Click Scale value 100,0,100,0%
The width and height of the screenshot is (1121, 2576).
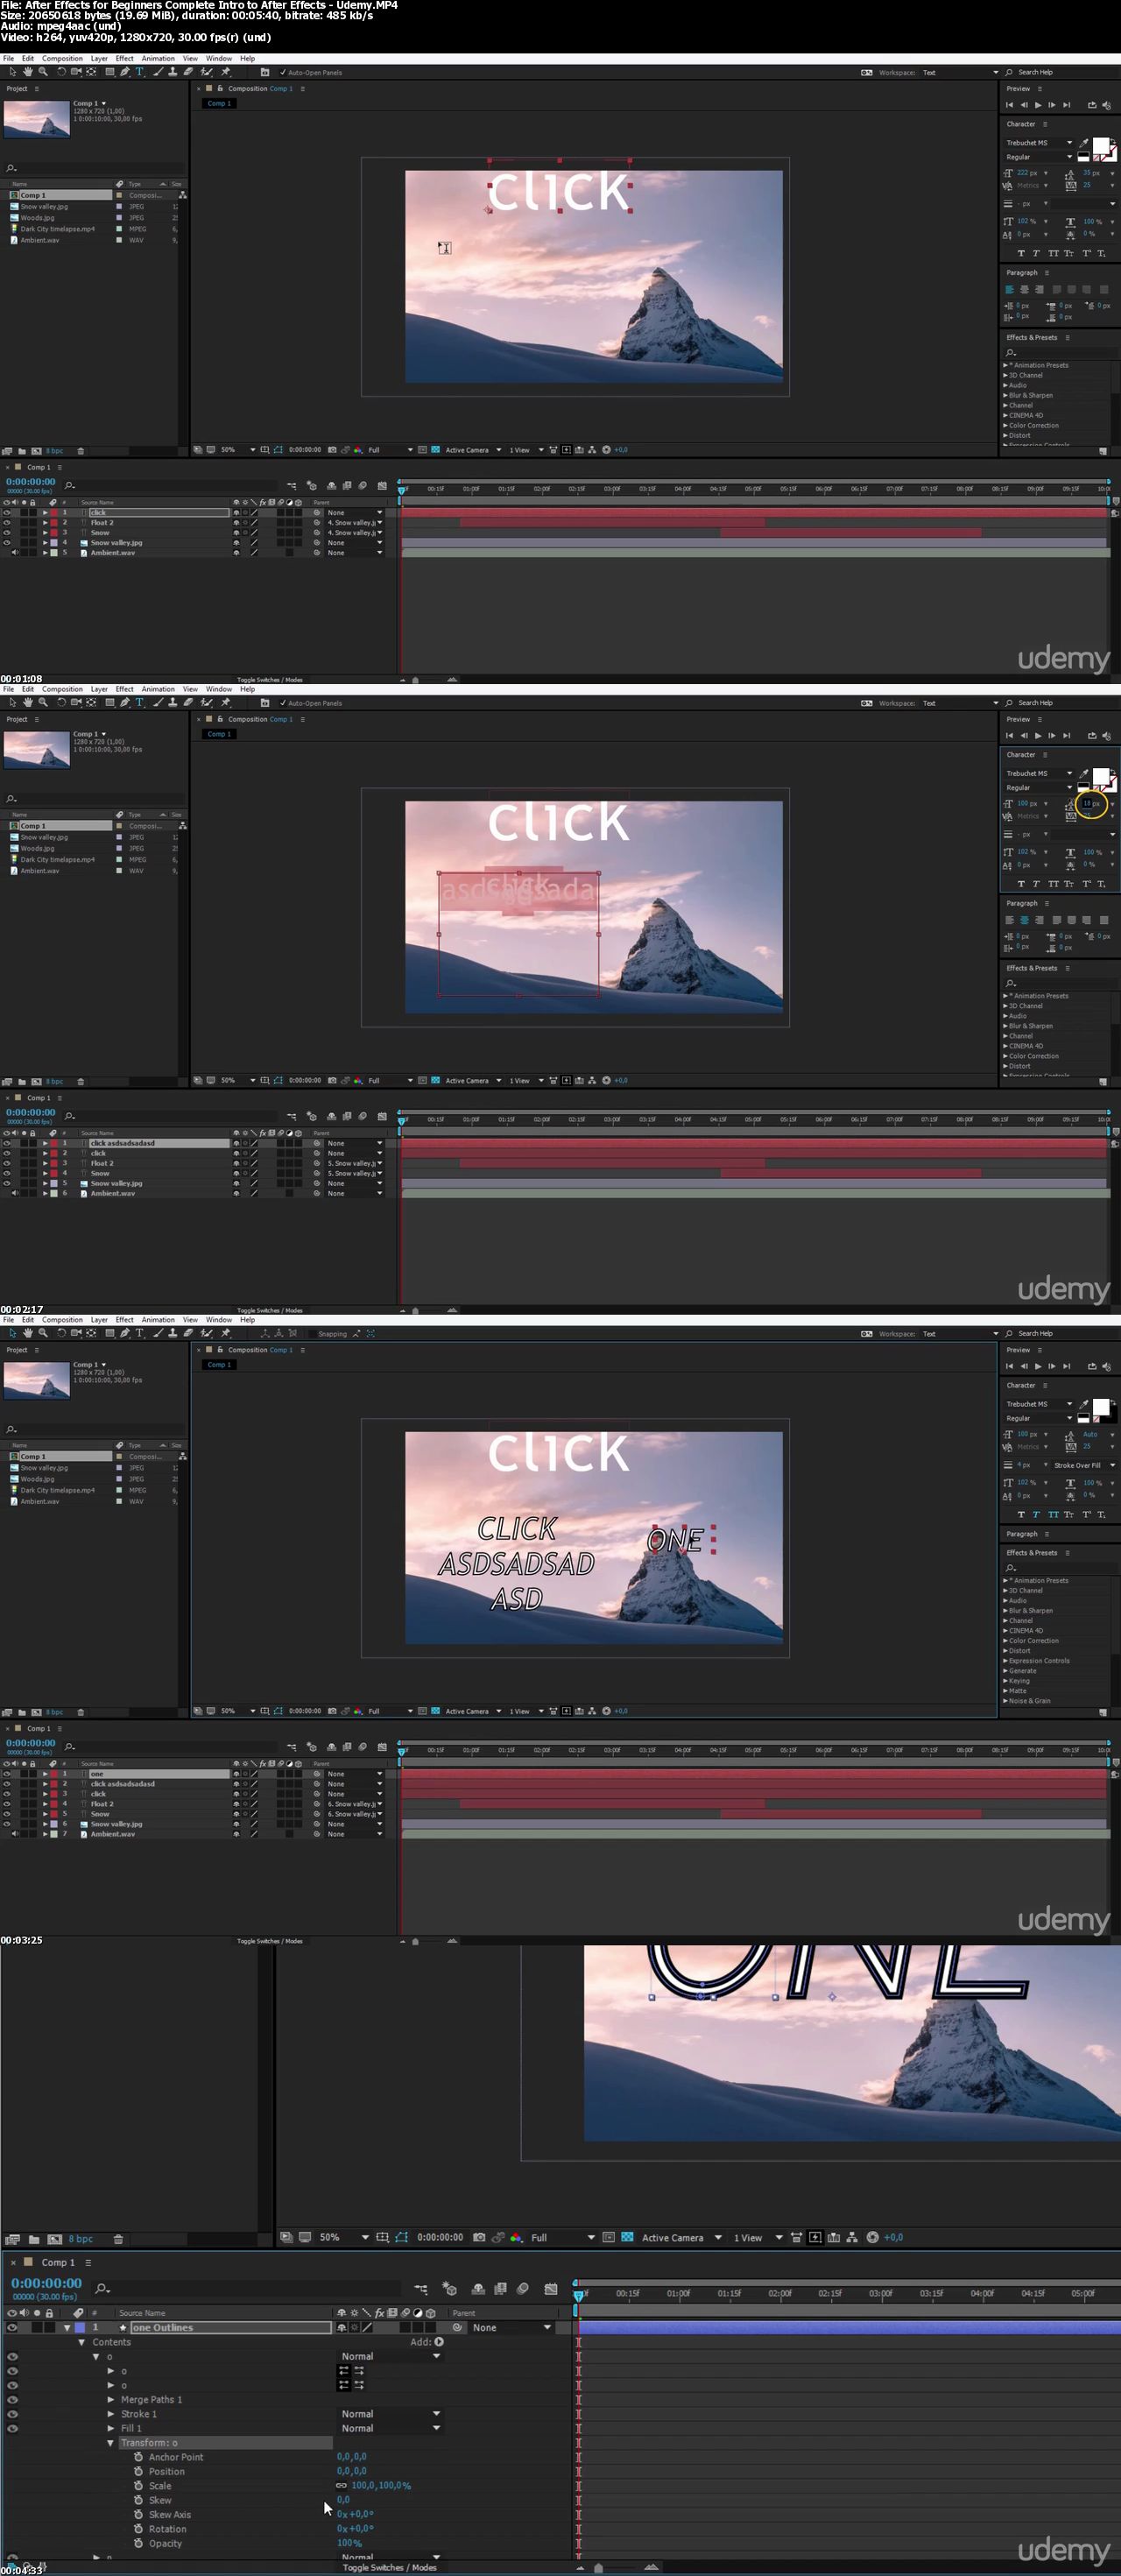pos(381,2485)
